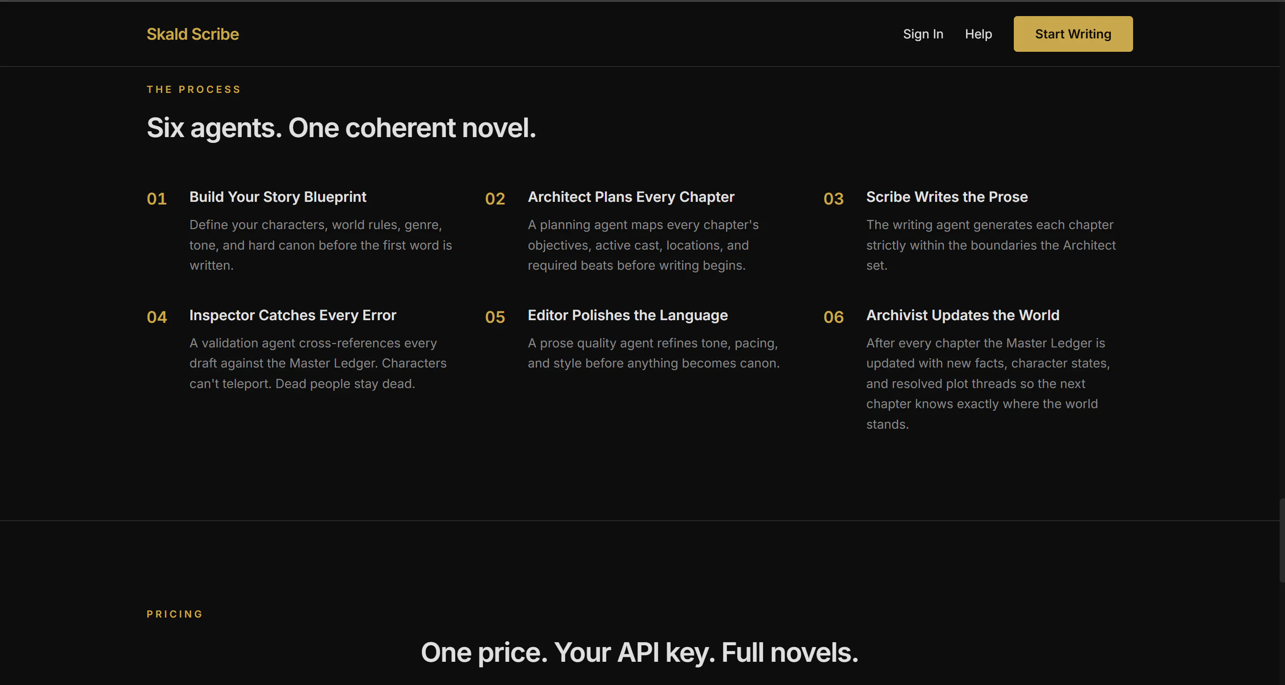Viewport: 1285px width, 685px height.
Task: Click the 'A prose quality agent refines' description
Action: pos(654,353)
